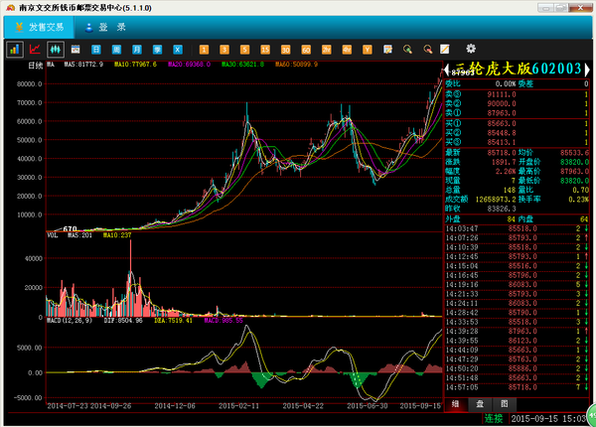
Task: Select the 5-minute interval icon
Action: 244,50
